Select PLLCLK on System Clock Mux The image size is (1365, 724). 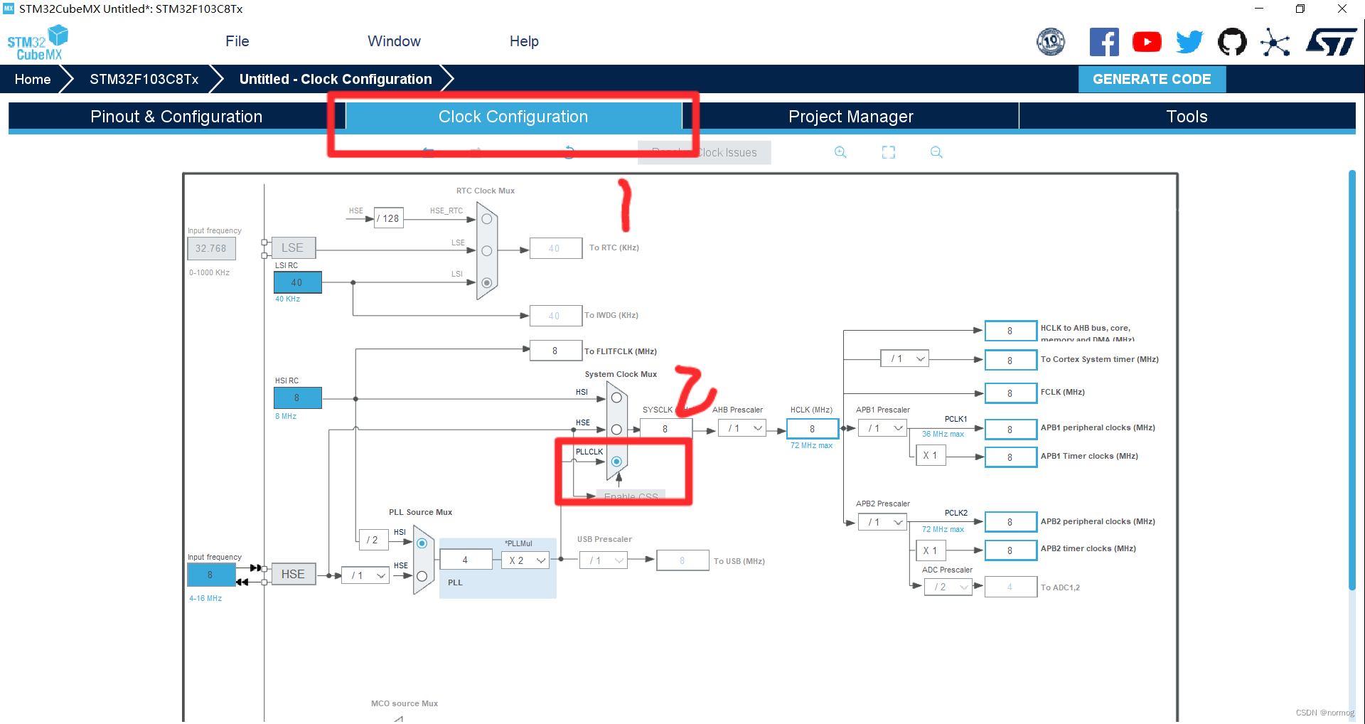point(616,462)
